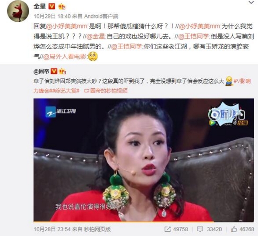Play the embedded Zhejiang TV video
The image size is (258, 236).
click(x=144, y=160)
